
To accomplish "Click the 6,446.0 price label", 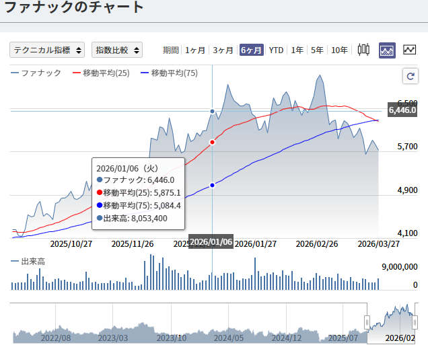I will pos(402,110).
